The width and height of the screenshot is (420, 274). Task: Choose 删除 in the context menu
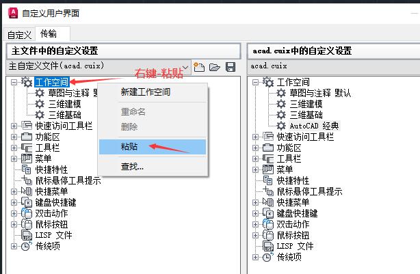click(x=153, y=126)
